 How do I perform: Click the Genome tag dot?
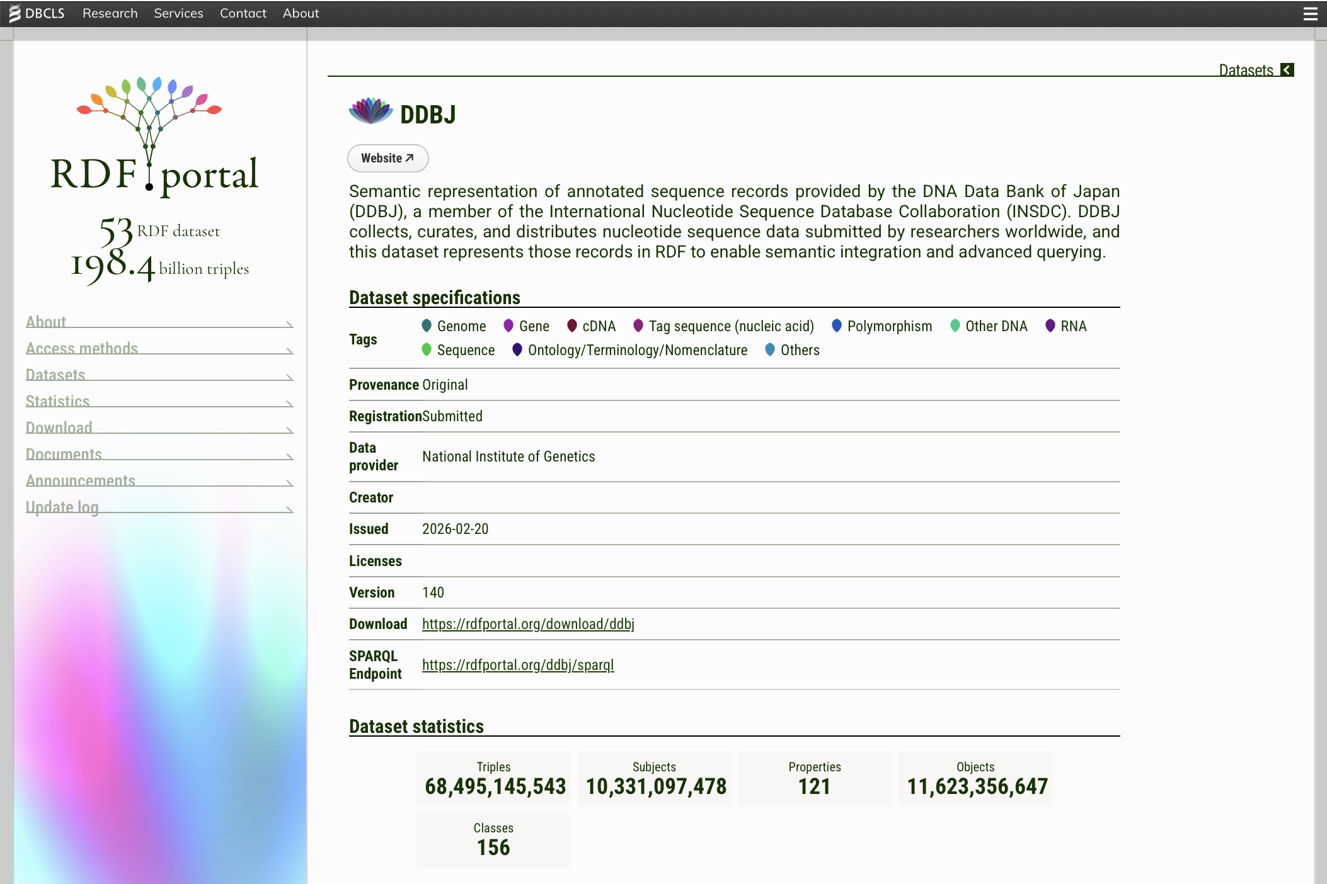427,326
